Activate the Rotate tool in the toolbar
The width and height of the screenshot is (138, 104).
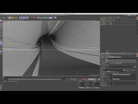pos(15,18)
